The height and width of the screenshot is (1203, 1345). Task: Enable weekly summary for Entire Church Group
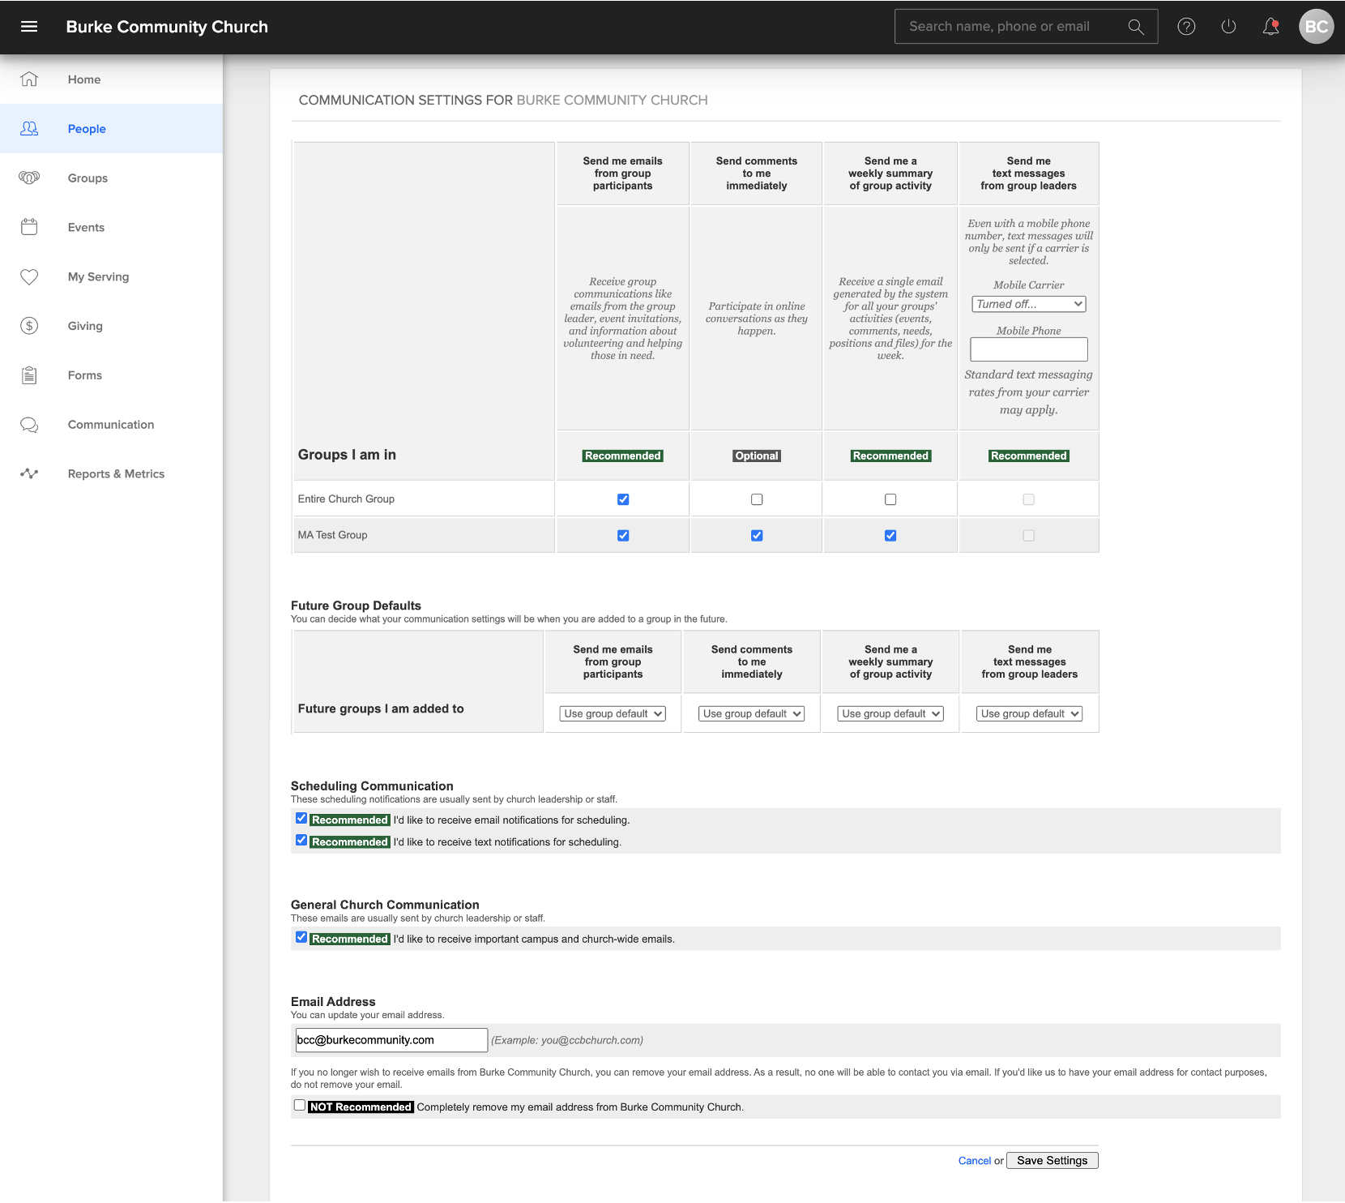pos(890,499)
